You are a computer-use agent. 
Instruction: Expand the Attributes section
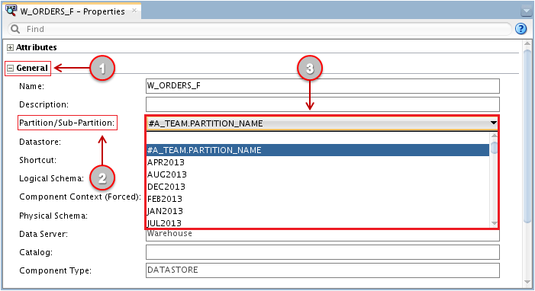click(x=10, y=48)
